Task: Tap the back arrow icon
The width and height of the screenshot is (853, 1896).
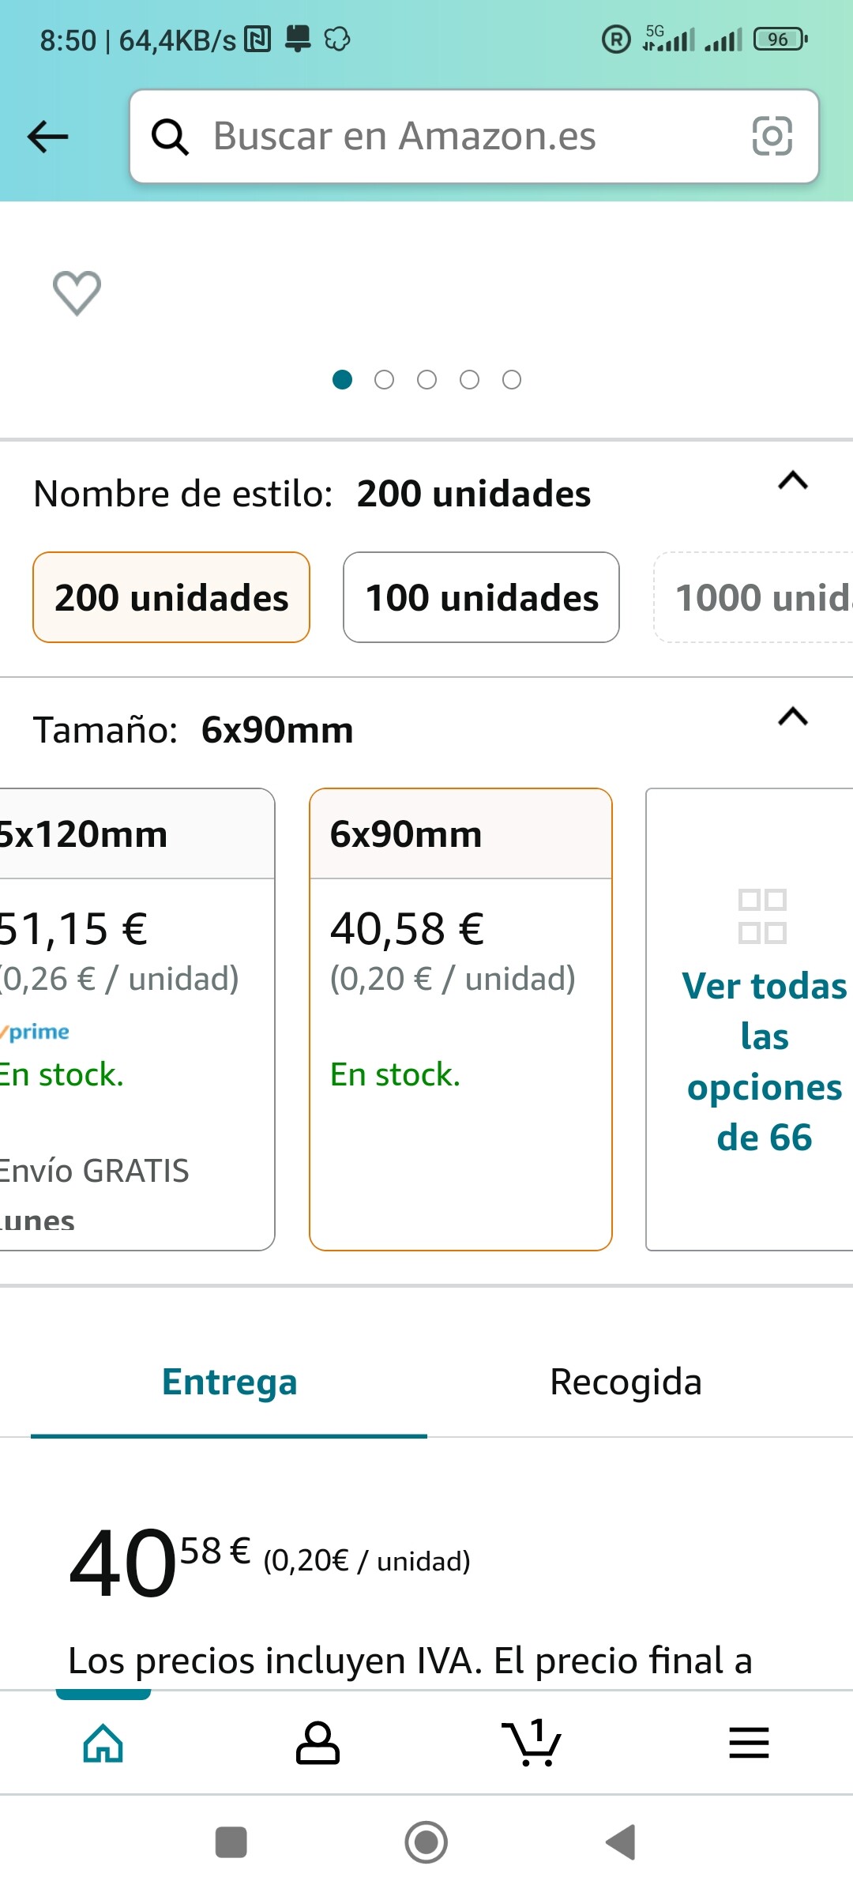Action: [47, 137]
